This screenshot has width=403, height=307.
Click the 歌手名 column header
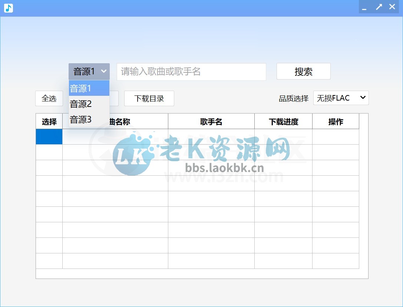(x=211, y=121)
